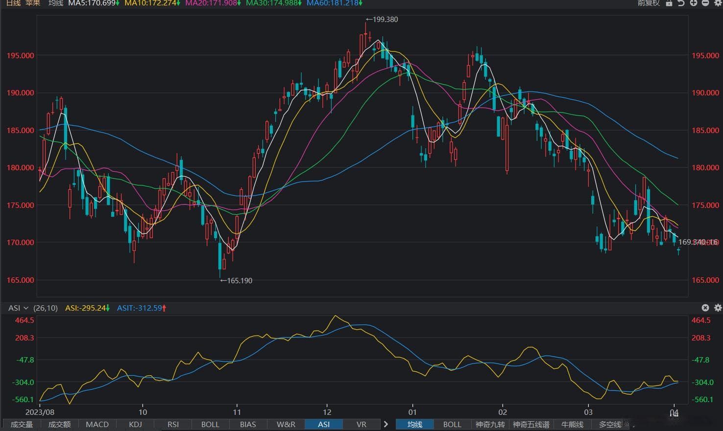Expand more indicator tabs with the chevron

(x=386, y=424)
